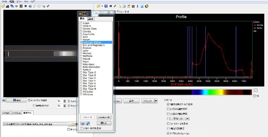The image size is (268, 137).
Task: Click the magnifier zoom icon in the left toolbar
Action: click(x=35, y=6)
